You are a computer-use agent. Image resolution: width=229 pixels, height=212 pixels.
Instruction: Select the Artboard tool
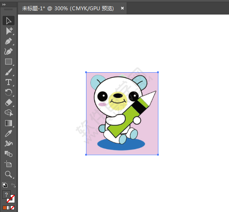[8, 164]
